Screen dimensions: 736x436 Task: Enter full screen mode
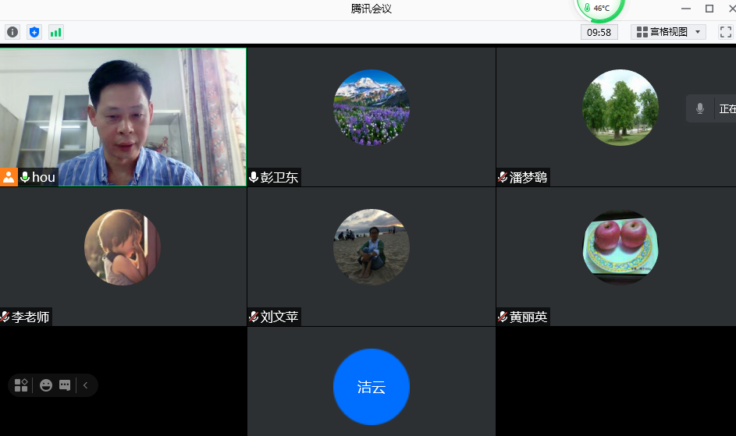[x=725, y=32]
